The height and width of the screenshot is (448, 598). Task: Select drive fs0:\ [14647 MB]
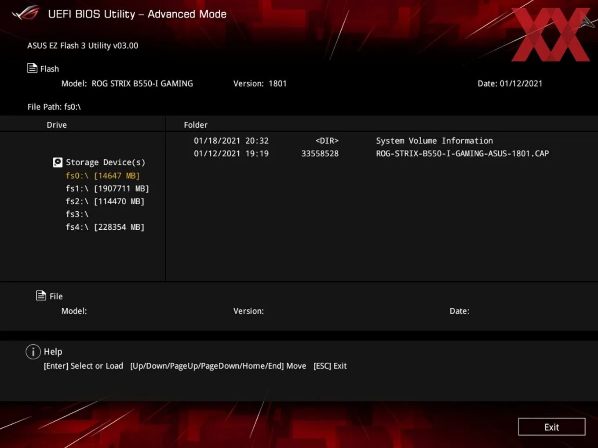tap(102, 176)
